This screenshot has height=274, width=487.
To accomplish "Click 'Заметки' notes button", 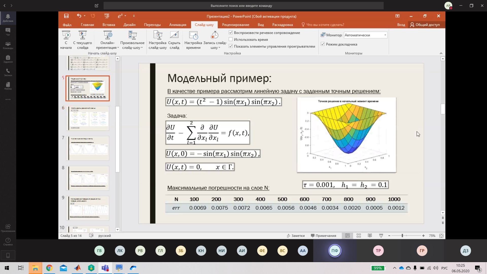I will [296, 236].
